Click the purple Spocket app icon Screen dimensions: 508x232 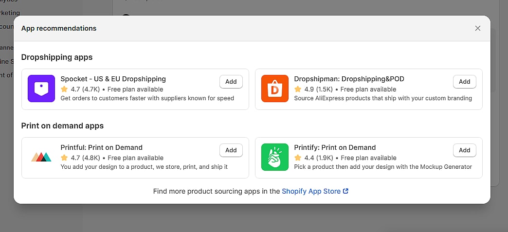click(x=41, y=89)
